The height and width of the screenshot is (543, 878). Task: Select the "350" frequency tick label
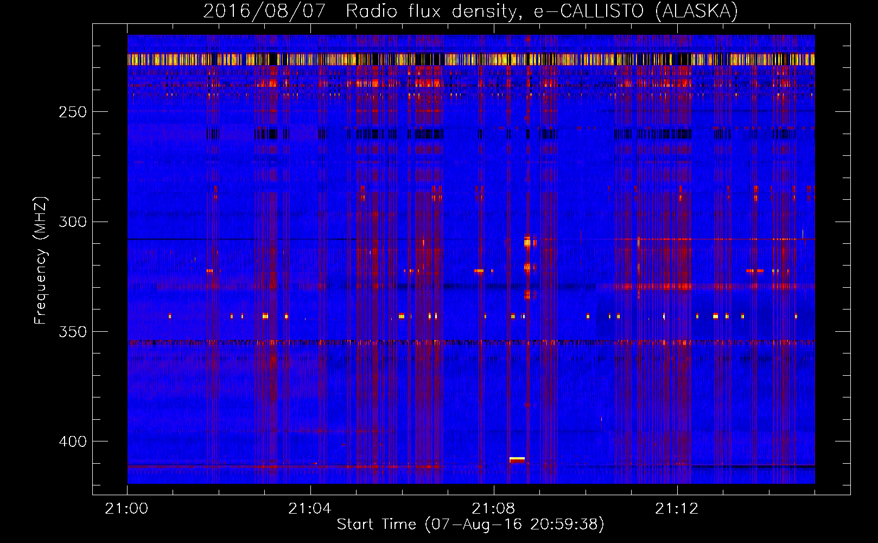73,332
